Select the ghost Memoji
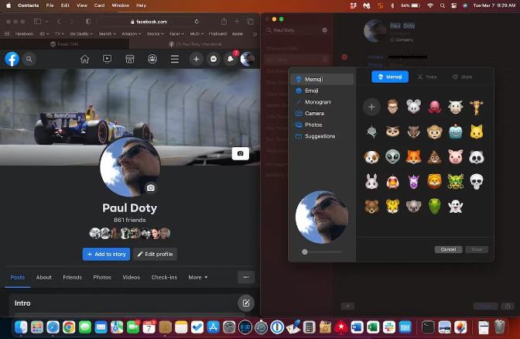Image resolution: width=520 pixels, height=339 pixels. [455, 207]
